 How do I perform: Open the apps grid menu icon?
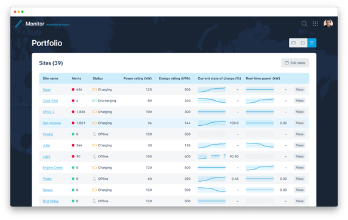click(315, 24)
